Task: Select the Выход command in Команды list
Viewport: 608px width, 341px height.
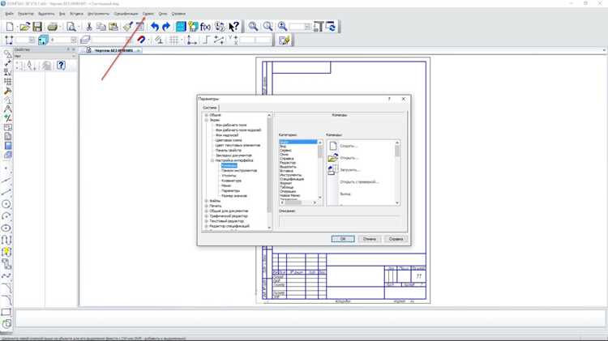Action: (345, 194)
